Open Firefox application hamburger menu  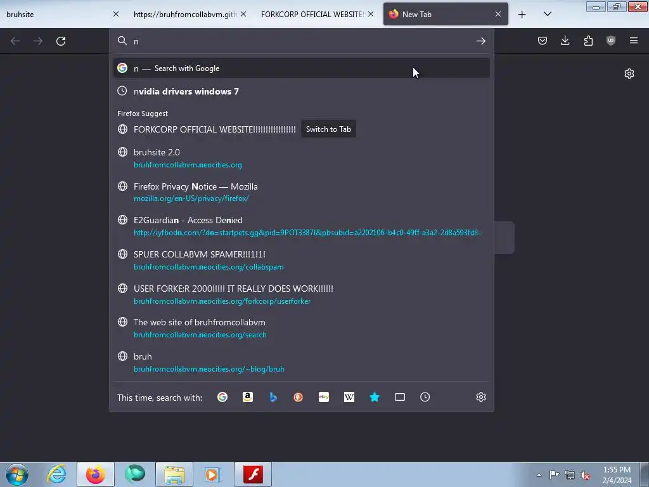[634, 41]
